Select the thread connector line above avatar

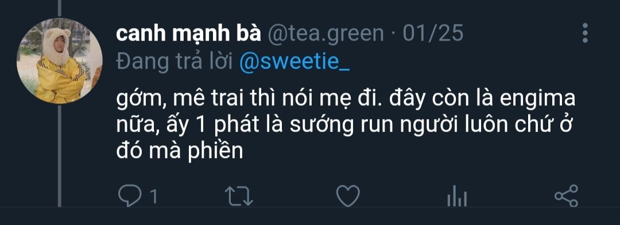(60, 9)
